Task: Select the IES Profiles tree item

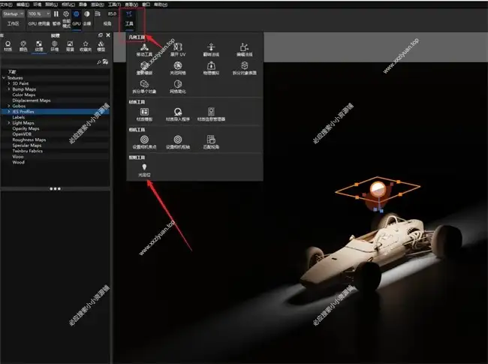Action: (23, 111)
